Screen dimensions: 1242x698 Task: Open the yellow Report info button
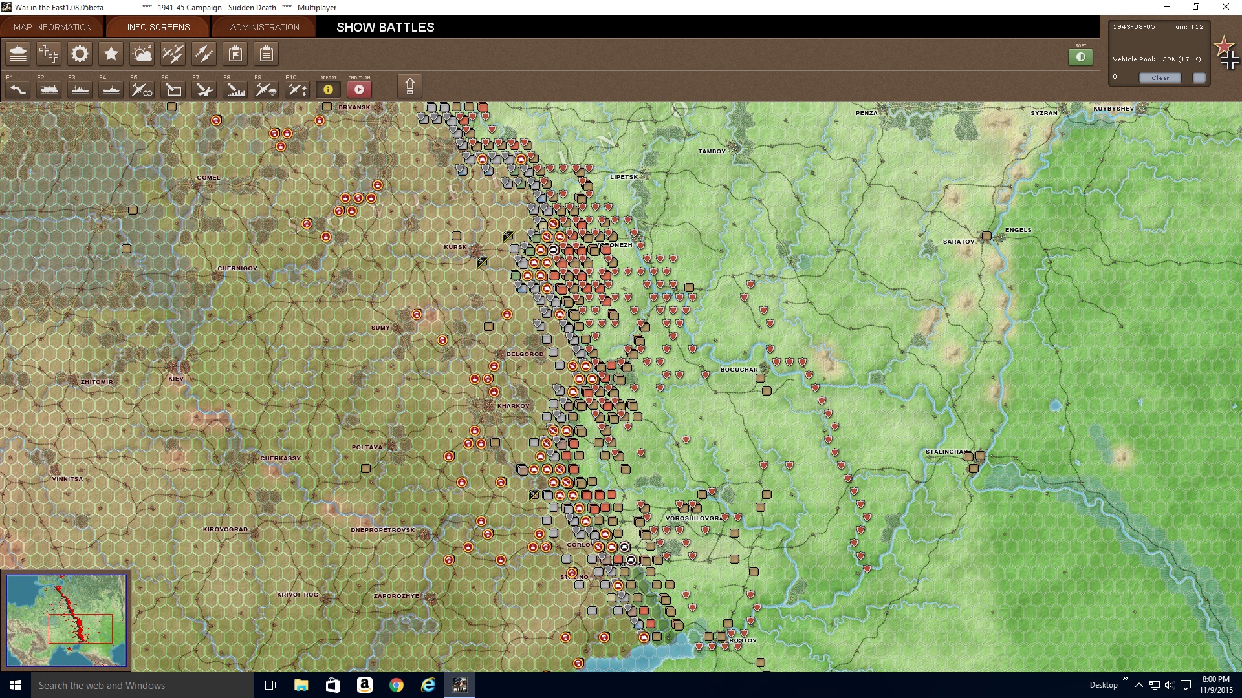pos(328,89)
